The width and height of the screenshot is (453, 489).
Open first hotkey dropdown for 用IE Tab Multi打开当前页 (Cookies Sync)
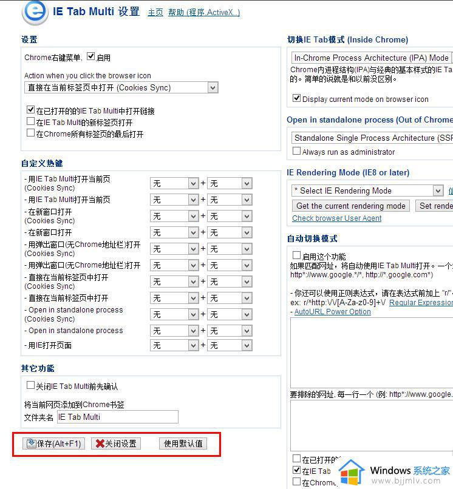click(174, 183)
